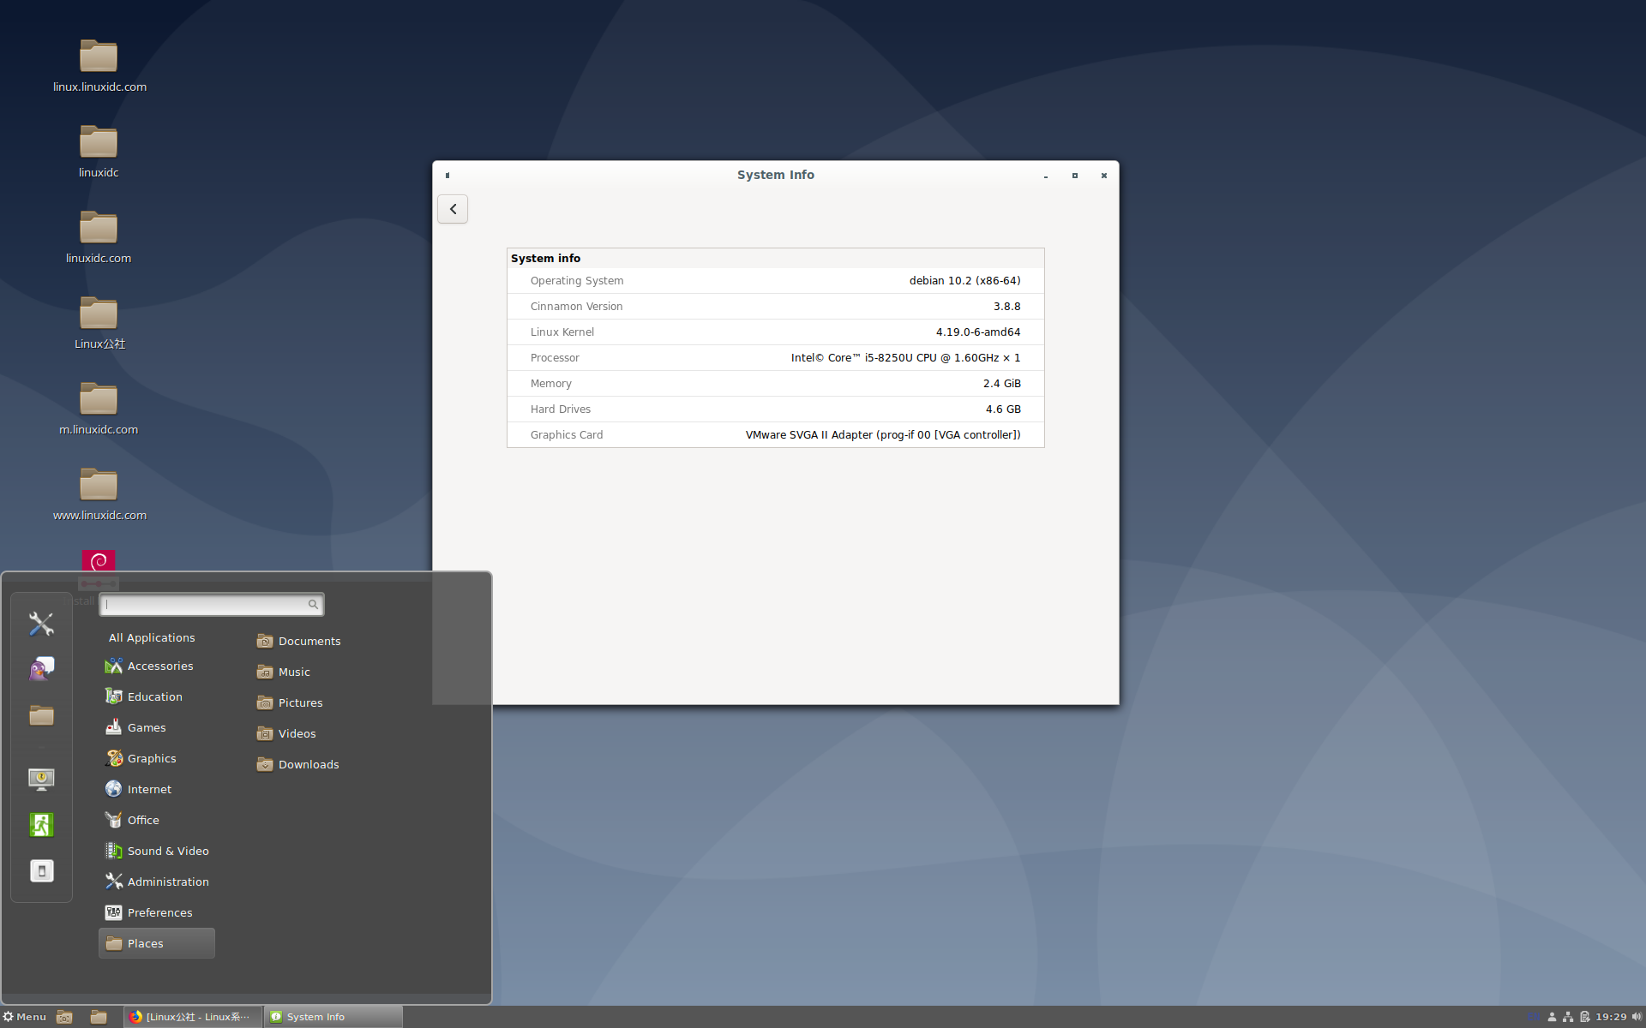Open the sound volume applet
Screen dimensions: 1646x1028
pos(1637,1018)
